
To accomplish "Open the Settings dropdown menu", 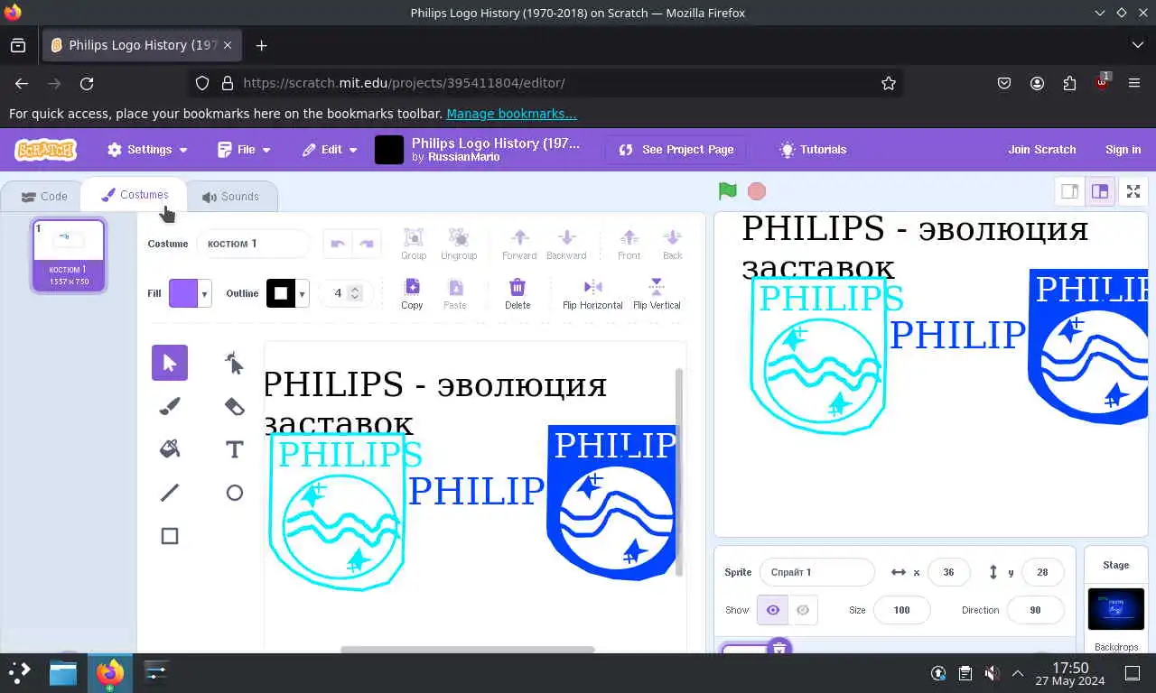I will (x=147, y=150).
